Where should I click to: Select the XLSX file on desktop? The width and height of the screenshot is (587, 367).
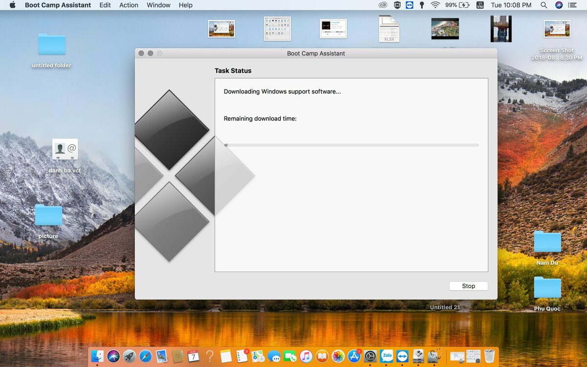(389, 29)
